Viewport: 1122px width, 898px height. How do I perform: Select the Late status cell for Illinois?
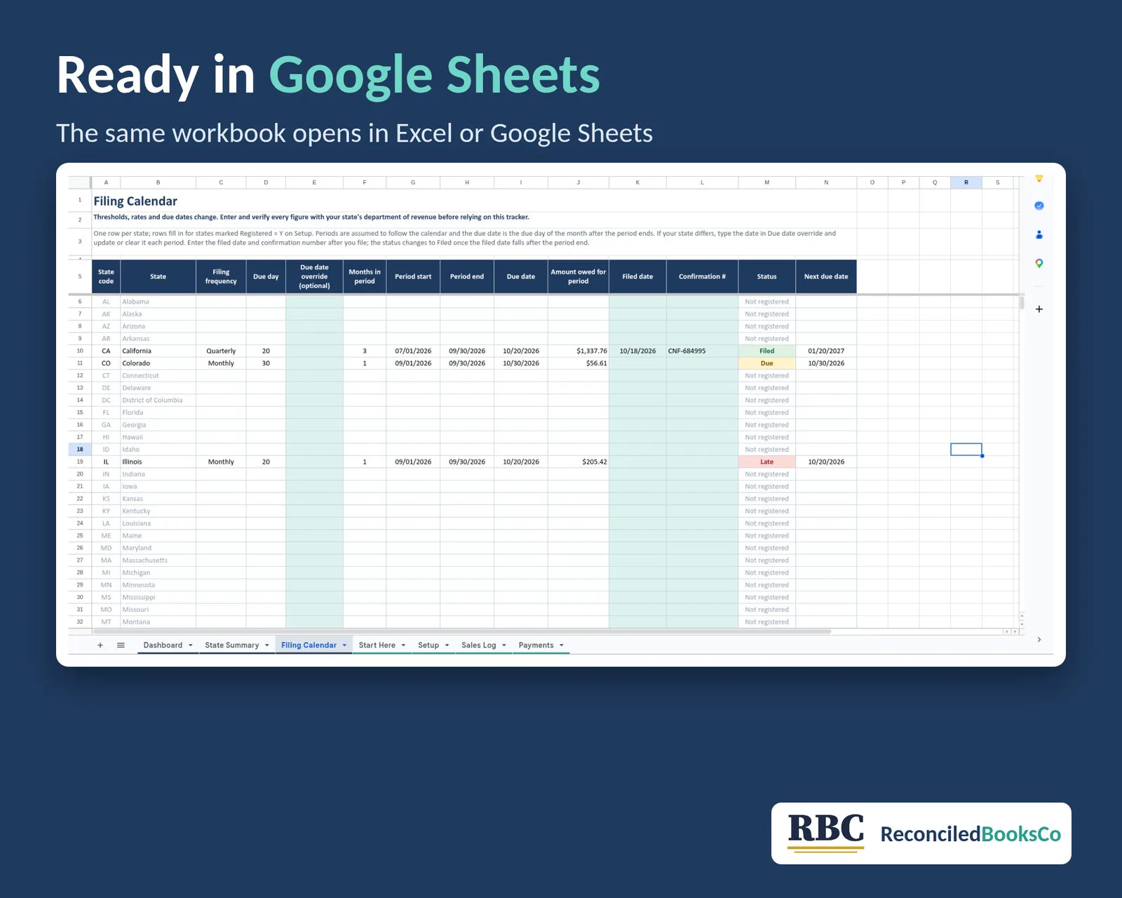766,462
